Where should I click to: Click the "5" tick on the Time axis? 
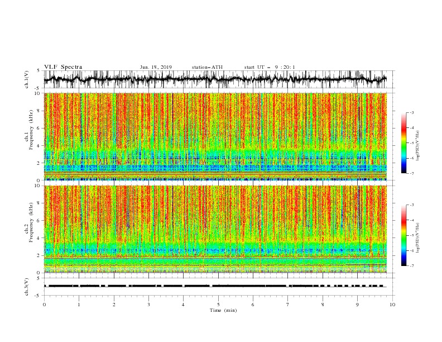pyautogui.click(x=218, y=305)
